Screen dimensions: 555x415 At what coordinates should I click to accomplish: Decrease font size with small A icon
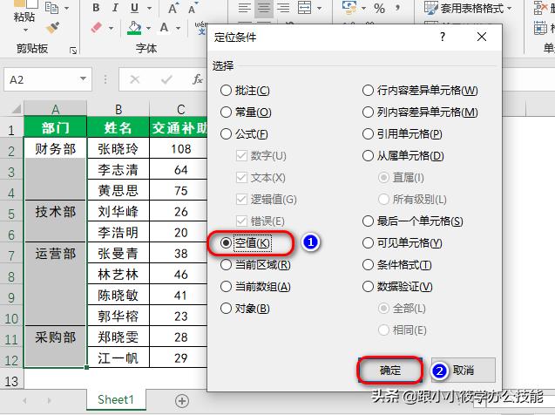click(193, 8)
